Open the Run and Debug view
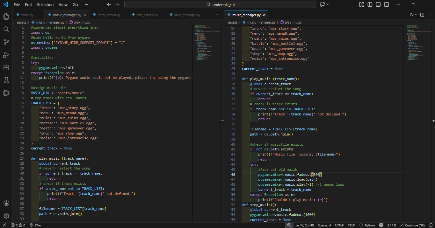435x228 pixels. (6, 55)
